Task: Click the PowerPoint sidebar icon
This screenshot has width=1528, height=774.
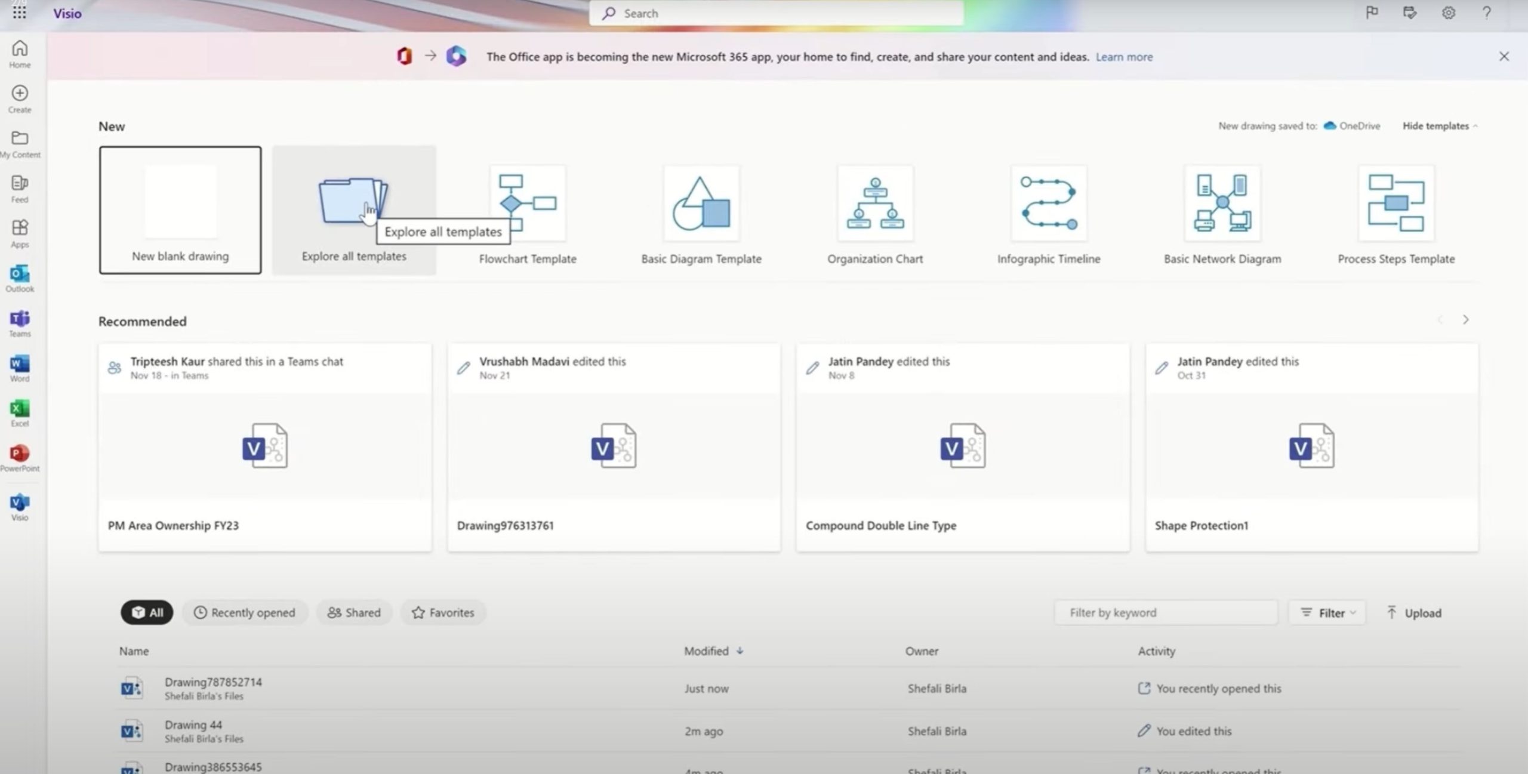Action: pos(20,454)
